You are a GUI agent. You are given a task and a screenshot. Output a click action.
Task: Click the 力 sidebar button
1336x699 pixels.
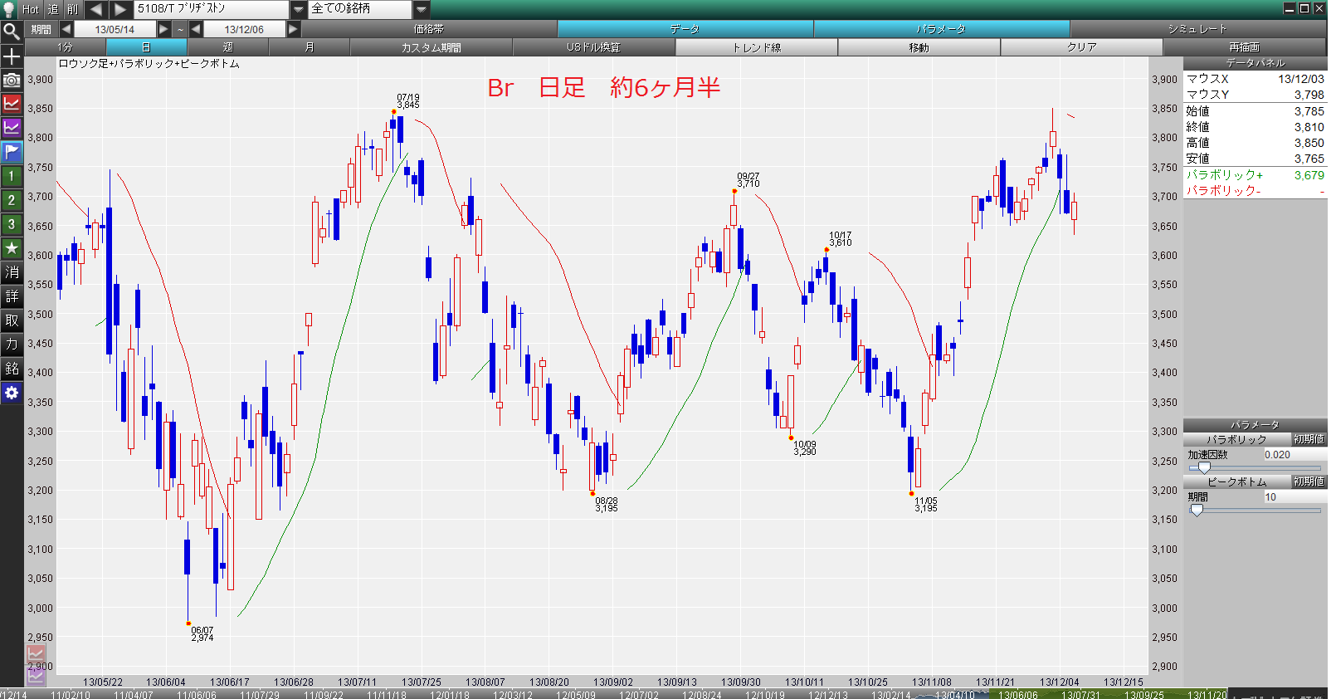coord(12,345)
